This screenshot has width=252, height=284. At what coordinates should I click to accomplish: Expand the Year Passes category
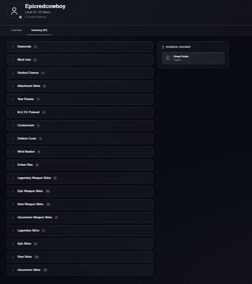tap(80, 99)
